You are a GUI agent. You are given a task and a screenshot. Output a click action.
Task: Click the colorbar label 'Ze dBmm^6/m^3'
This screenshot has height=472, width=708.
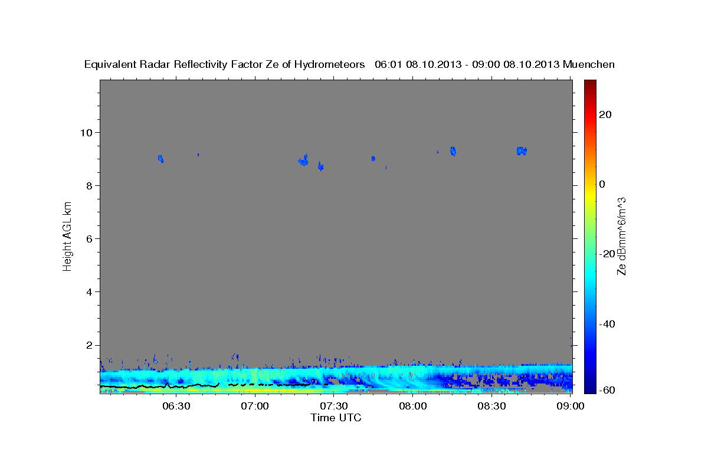click(621, 236)
